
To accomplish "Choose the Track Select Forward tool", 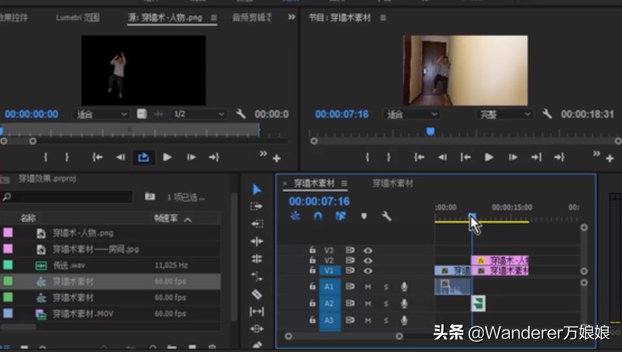I will pyautogui.click(x=256, y=206).
